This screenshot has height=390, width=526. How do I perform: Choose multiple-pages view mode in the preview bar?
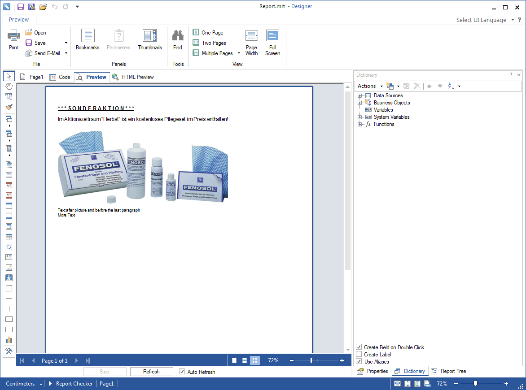pos(255,360)
